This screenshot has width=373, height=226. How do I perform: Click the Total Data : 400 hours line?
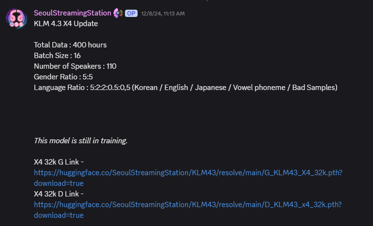click(70, 45)
